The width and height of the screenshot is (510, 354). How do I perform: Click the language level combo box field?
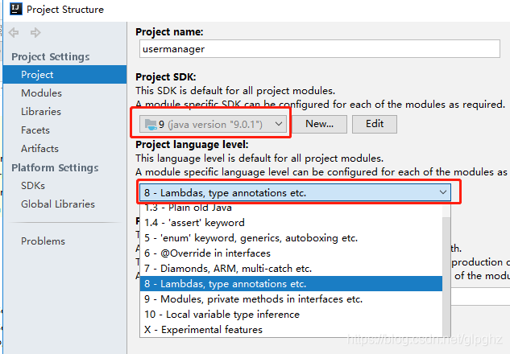tap(295, 192)
